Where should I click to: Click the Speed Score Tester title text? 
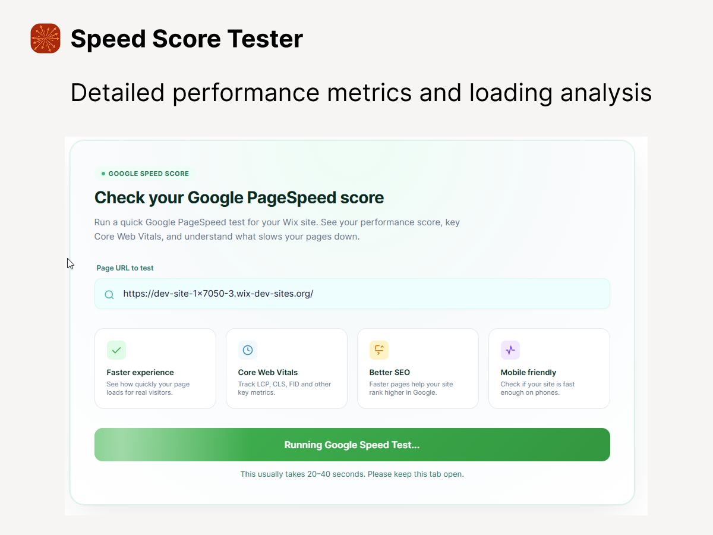pos(187,39)
